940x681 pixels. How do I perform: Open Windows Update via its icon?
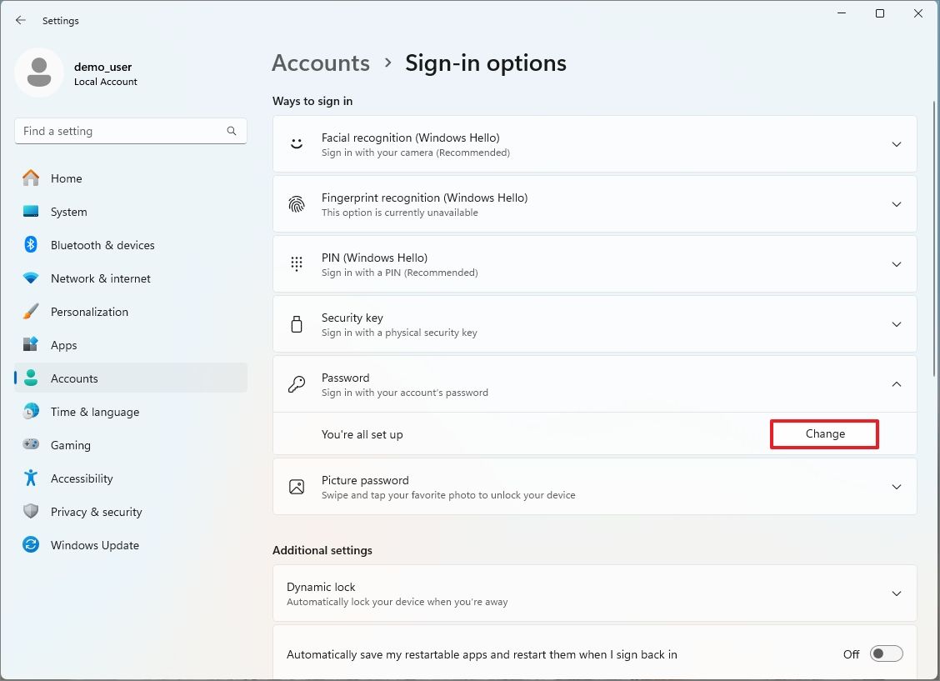(31, 545)
